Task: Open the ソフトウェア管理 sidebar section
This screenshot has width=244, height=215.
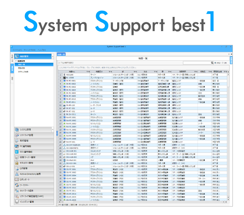Action: (34, 135)
